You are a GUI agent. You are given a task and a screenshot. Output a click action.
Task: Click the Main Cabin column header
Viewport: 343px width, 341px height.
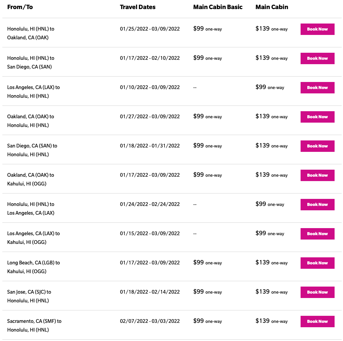[x=272, y=7]
